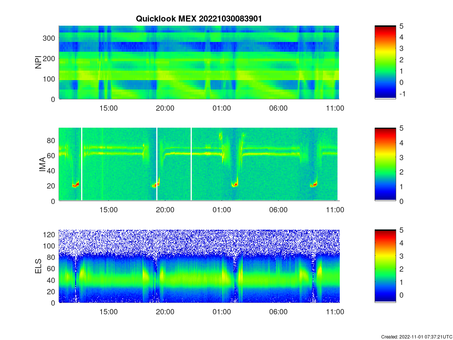The image size is (453, 340).
Task: Select the ELS y-axis label
Action: pos(39,266)
